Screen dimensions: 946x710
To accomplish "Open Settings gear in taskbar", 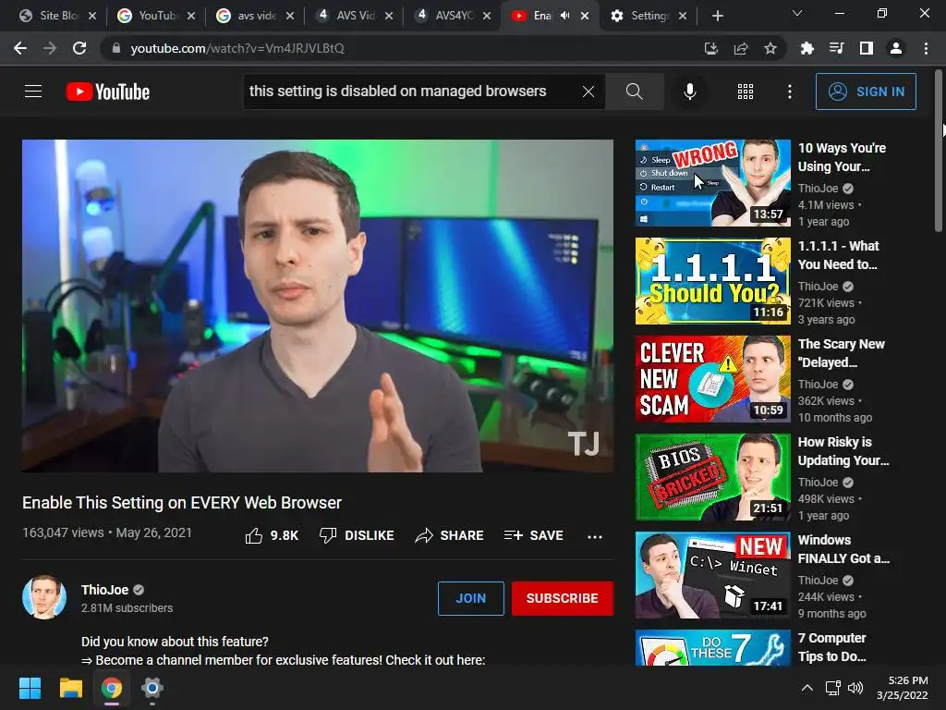I will [x=152, y=688].
